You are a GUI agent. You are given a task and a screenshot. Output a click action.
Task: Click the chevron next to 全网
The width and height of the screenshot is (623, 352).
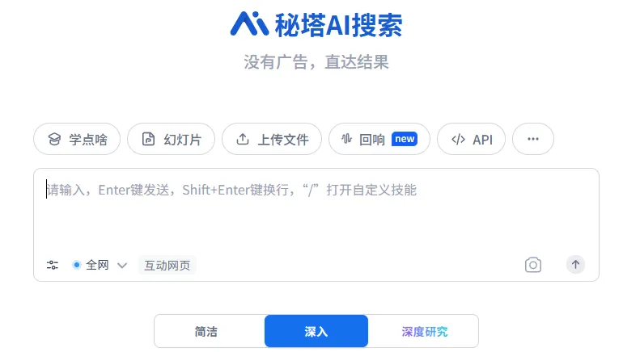pyautogui.click(x=122, y=265)
